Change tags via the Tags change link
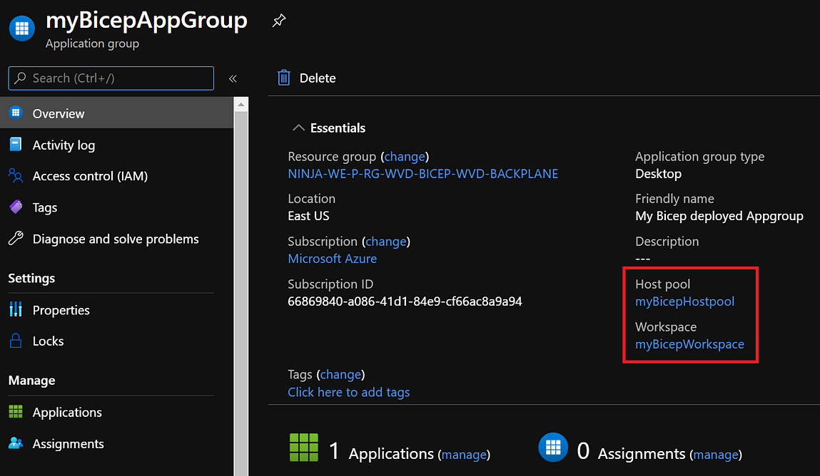Viewport: 820px width, 476px height. coord(340,374)
